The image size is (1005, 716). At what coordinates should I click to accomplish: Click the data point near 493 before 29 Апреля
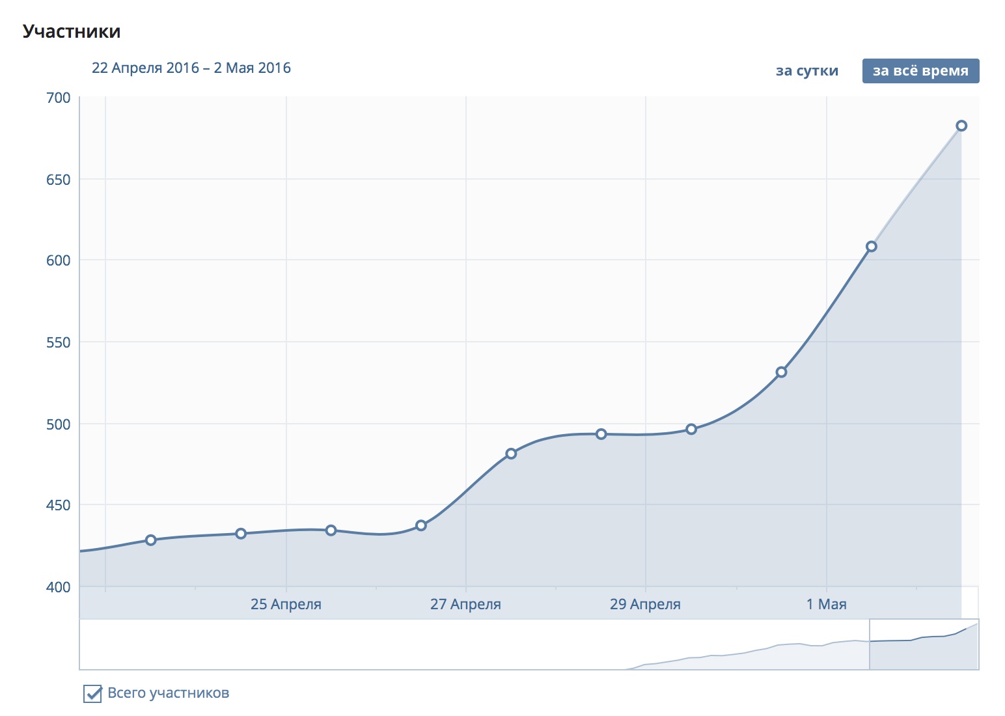coord(601,434)
